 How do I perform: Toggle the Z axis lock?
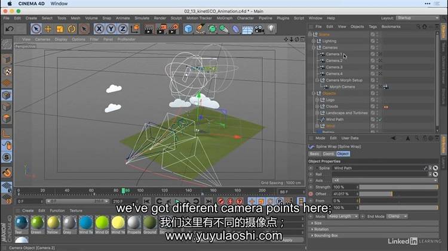[x=122, y=29]
